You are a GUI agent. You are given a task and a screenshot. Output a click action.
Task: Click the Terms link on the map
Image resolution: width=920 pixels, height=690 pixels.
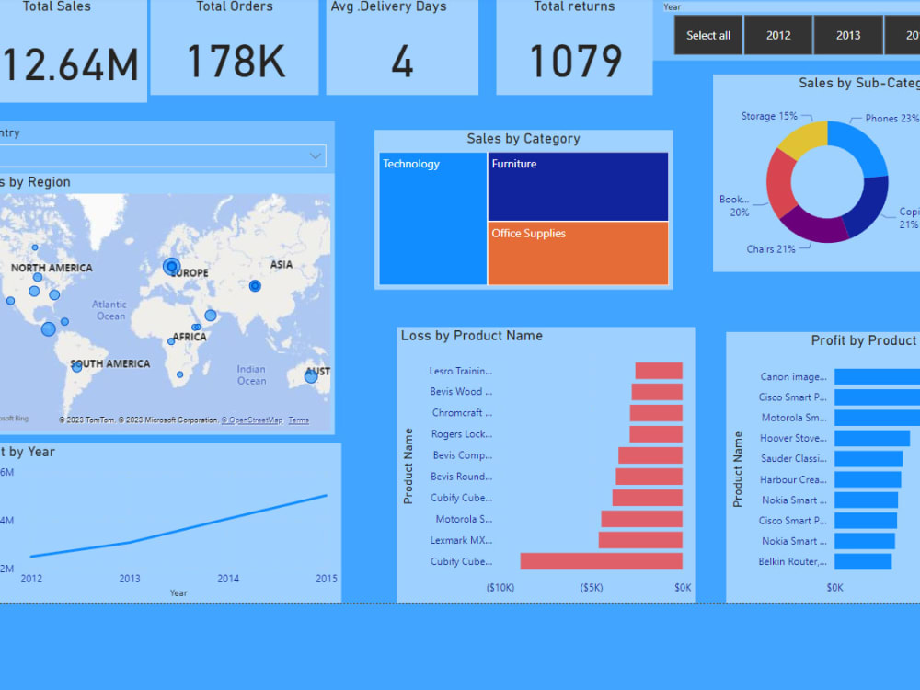298,420
